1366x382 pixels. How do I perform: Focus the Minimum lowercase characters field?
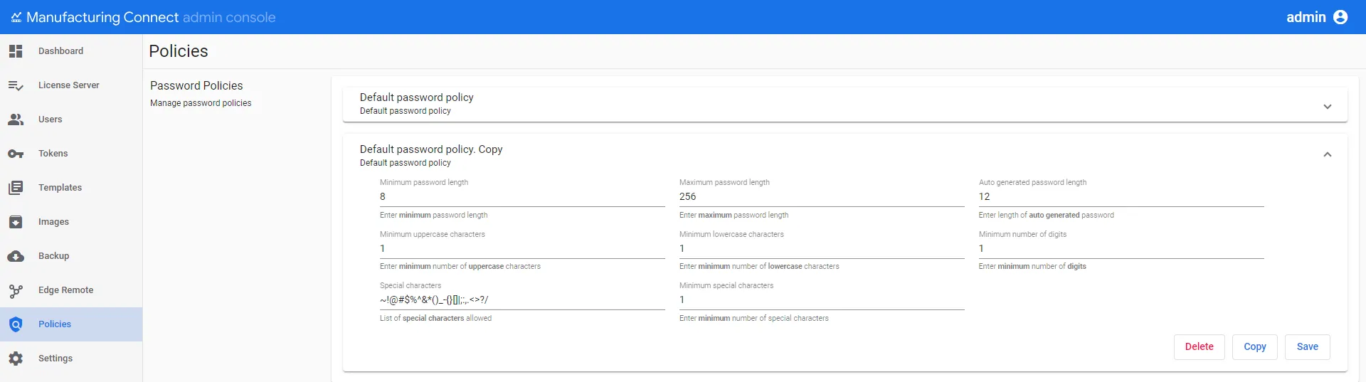(x=822, y=249)
